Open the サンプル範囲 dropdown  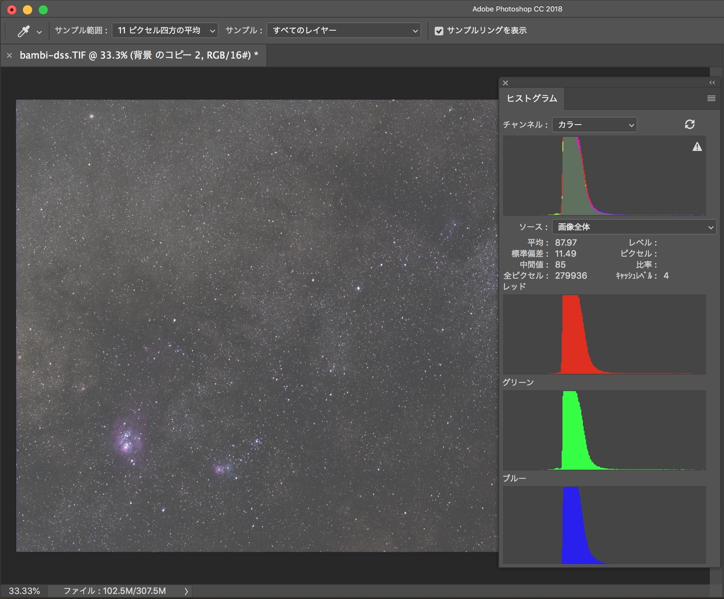click(x=165, y=30)
